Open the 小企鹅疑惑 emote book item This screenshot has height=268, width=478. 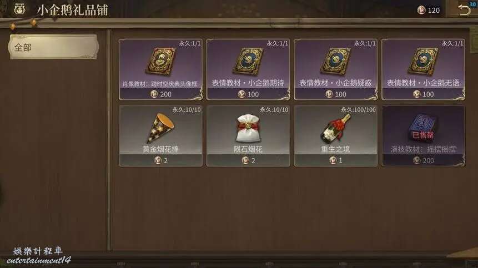(x=336, y=69)
